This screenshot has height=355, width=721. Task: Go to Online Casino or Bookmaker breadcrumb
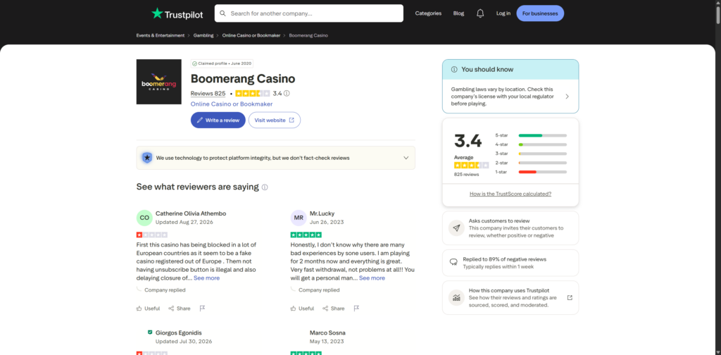point(251,35)
